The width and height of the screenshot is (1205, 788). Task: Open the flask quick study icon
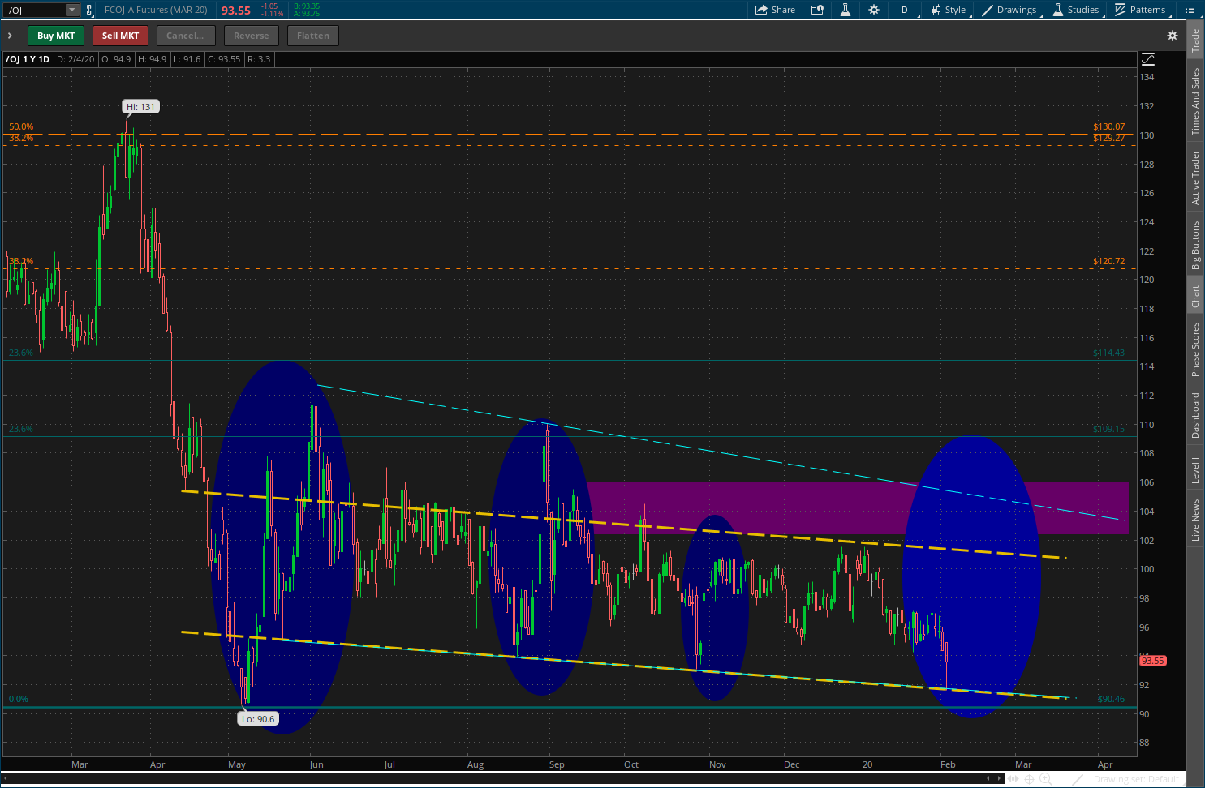tap(845, 10)
